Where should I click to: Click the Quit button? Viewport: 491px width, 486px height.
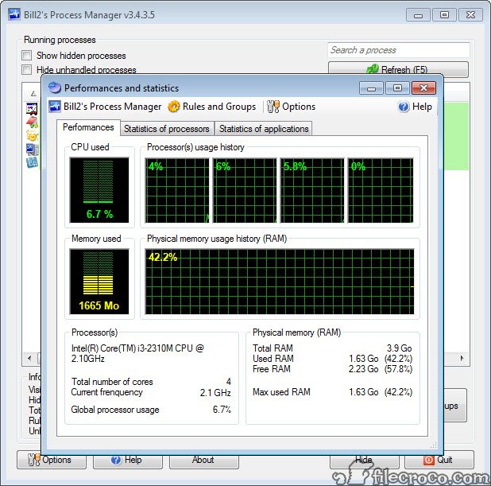(x=439, y=460)
